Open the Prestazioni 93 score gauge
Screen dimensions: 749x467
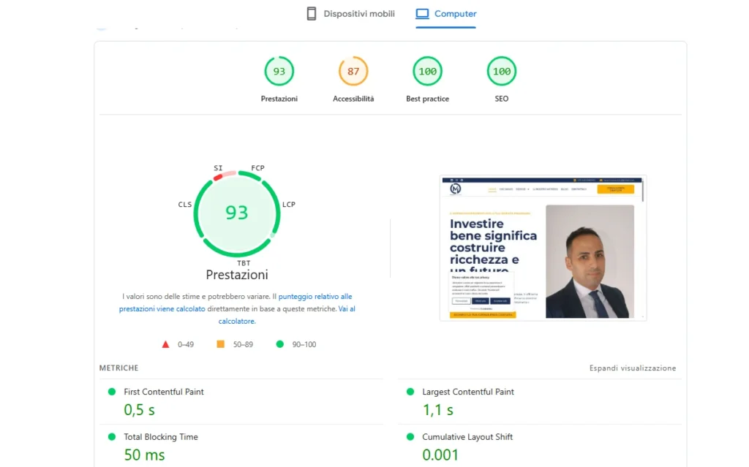pyautogui.click(x=279, y=72)
